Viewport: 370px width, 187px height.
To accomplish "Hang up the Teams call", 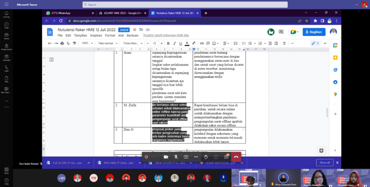I will click(x=236, y=157).
